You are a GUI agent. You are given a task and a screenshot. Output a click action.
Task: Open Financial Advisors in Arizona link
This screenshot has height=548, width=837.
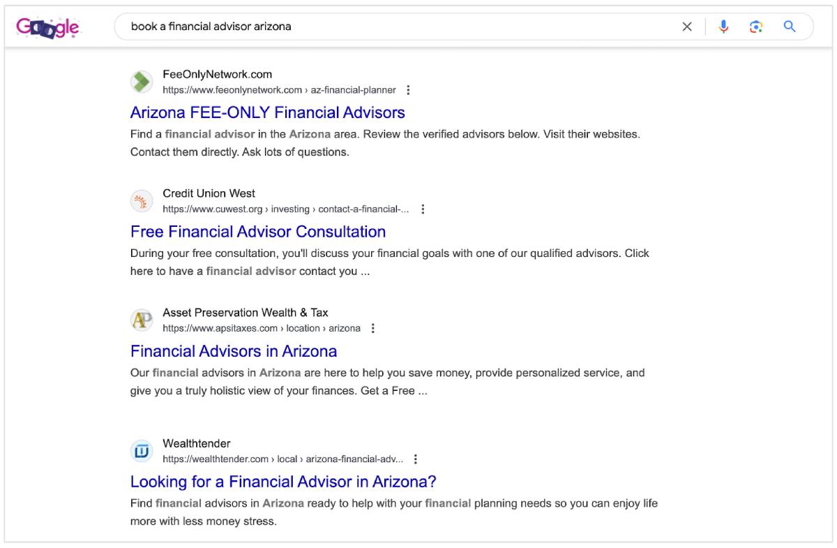(x=234, y=351)
